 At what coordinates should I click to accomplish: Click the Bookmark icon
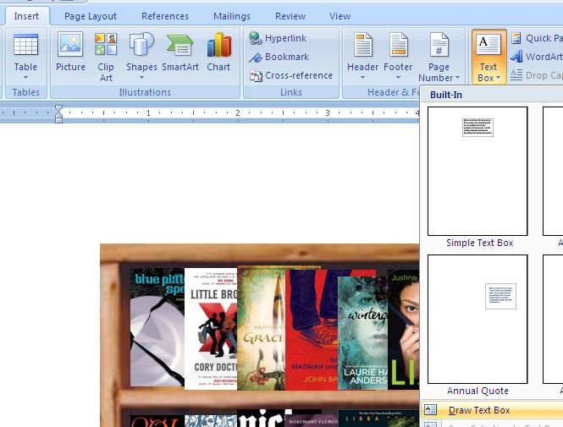tap(256, 57)
